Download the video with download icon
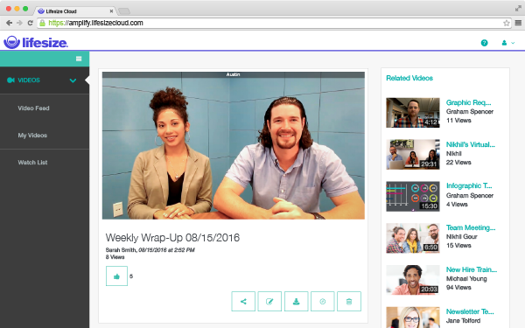This screenshot has width=525, height=328. (x=296, y=301)
